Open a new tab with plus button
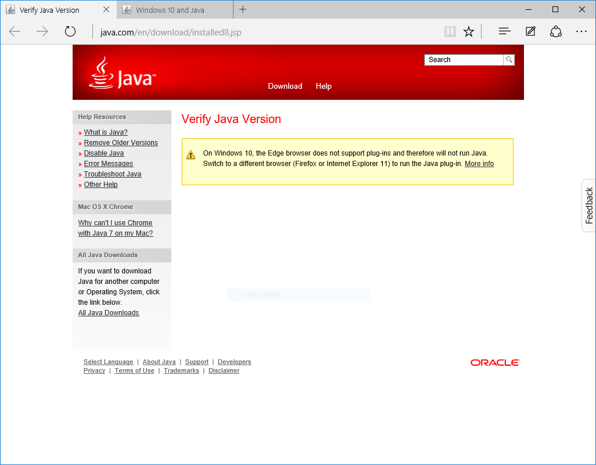This screenshot has width=596, height=465. click(x=243, y=9)
